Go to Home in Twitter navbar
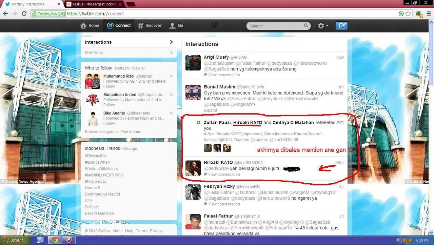Image resolution: width=434 pixels, height=245 pixels. pyautogui.click(x=90, y=25)
